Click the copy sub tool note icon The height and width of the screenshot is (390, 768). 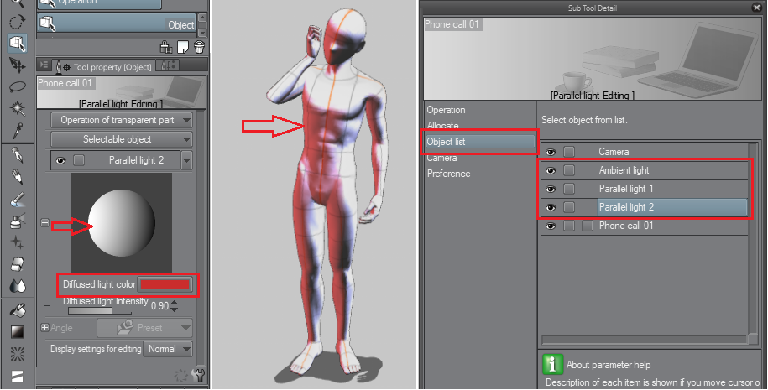pos(183,47)
